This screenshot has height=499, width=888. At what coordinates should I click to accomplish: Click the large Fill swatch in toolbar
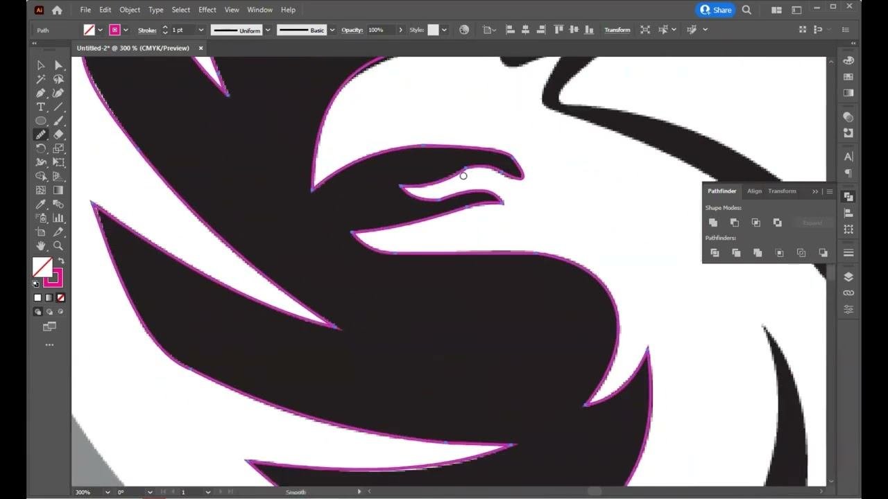click(x=42, y=267)
